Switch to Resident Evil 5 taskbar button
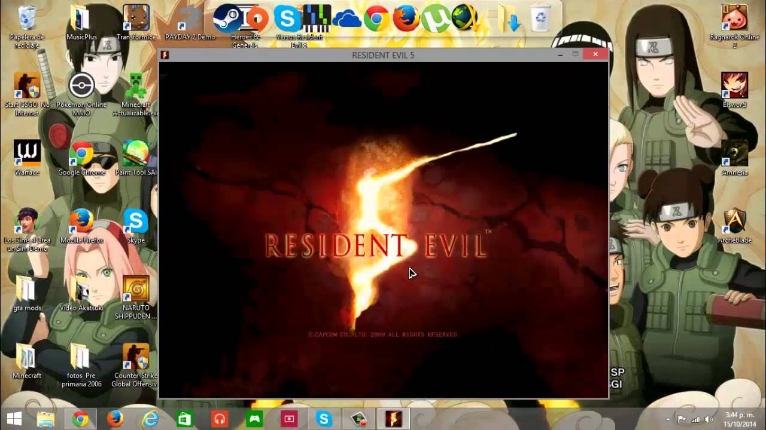 coord(393,419)
